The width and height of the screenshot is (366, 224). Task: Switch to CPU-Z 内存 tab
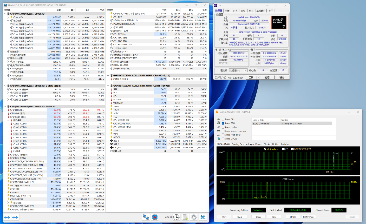click(x=235, y=11)
